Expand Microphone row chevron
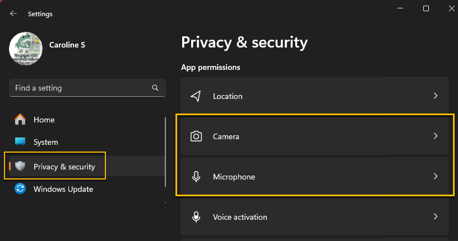The height and width of the screenshot is (241, 458). coord(436,176)
